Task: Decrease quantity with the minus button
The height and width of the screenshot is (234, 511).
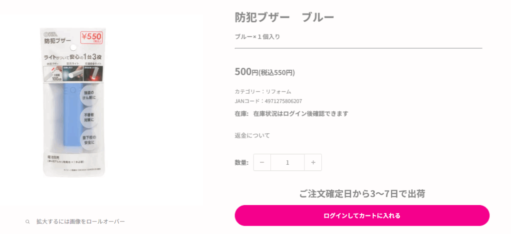Action: coord(262,162)
